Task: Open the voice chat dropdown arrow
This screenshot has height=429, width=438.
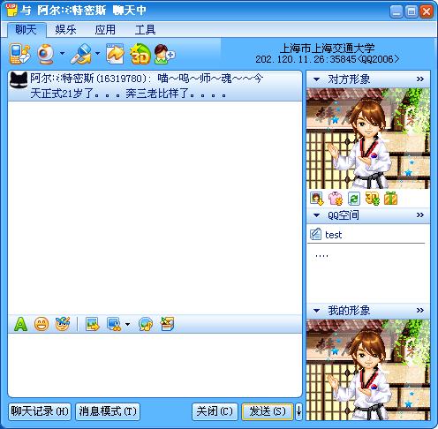Action: click(98, 54)
